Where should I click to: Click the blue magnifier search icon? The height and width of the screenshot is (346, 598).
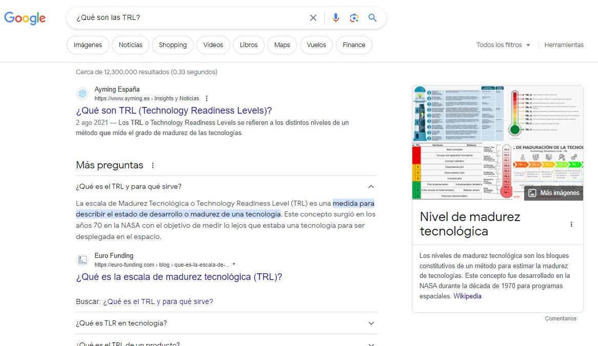click(373, 18)
